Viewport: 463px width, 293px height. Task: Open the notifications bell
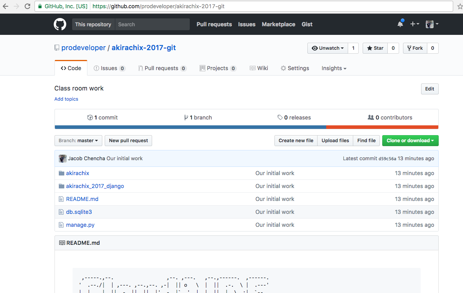pyautogui.click(x=400, y=24)
